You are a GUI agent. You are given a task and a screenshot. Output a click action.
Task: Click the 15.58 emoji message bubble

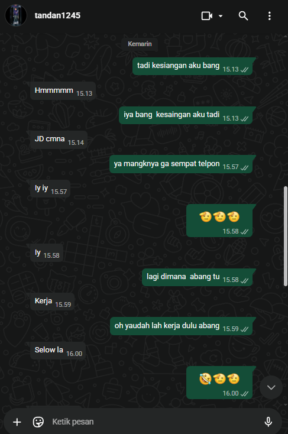219,221
